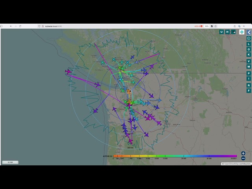This screenshot has width=252, height=189.
Task: Click the padlock site-info icon
Action: coord(43,26)
